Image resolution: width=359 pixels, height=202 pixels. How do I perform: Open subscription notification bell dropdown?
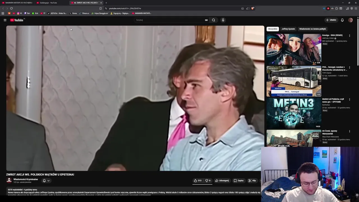46,181
